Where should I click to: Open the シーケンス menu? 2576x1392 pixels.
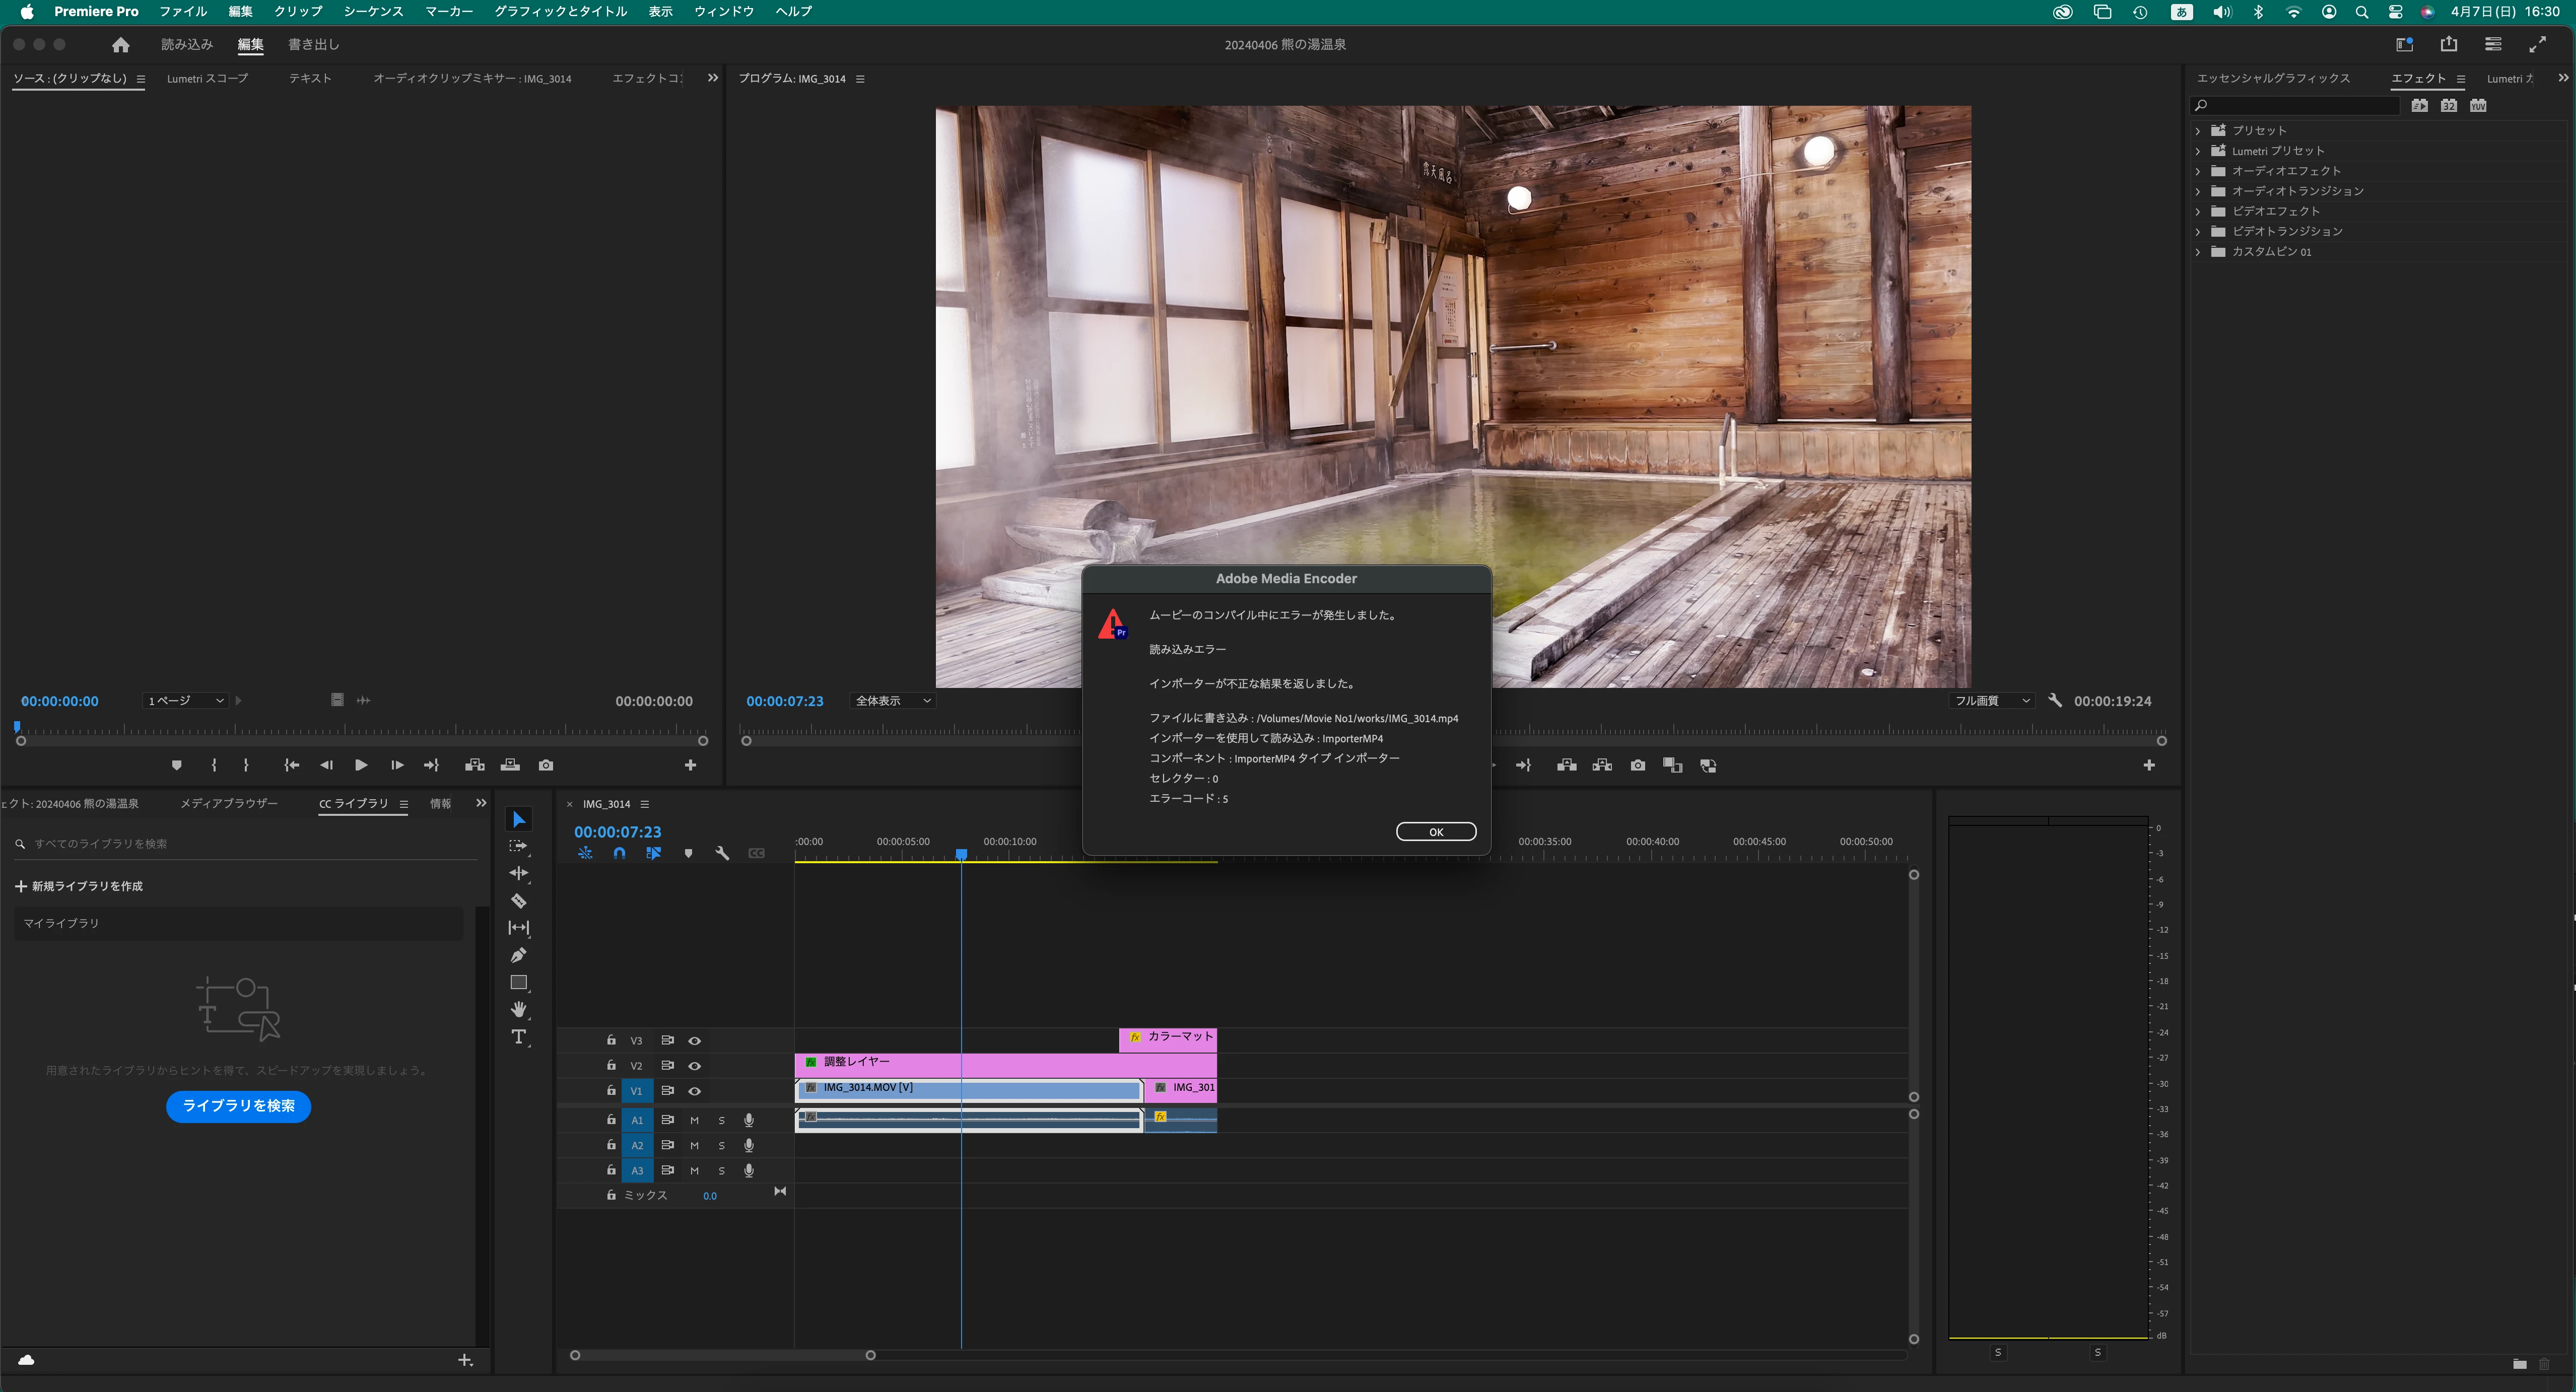373,12
